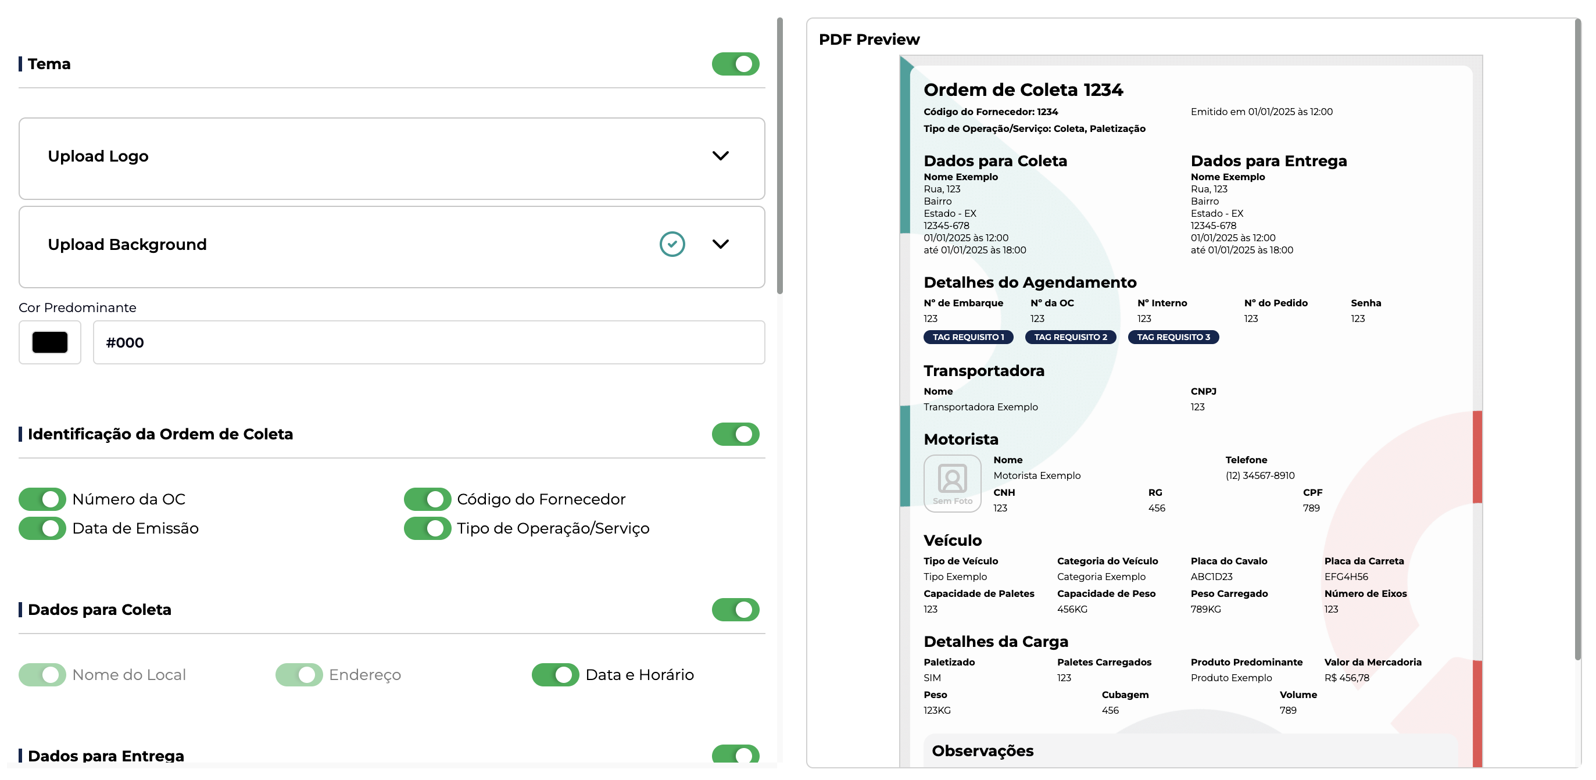Click the #000 hex color field

pyautogui.click(x=428, y=342)
